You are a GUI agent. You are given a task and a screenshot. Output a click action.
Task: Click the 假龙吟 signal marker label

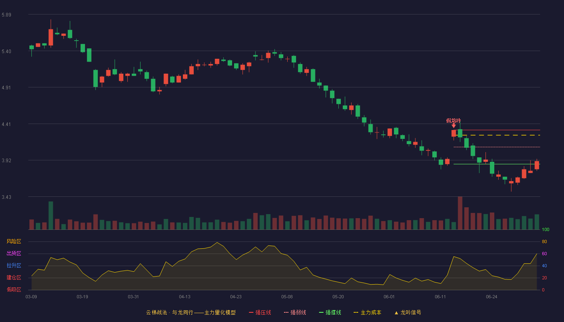pos(454,120)
